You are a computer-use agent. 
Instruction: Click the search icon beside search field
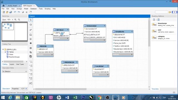click(x=170, y=12)
